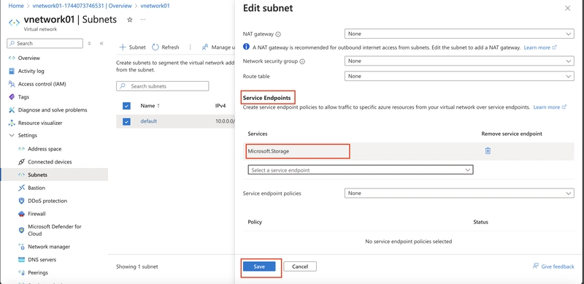Open the vnetwork01-1744073746531 Overview breadcrumb
Screen dimensions: 584x284
[x=82, y=6]
